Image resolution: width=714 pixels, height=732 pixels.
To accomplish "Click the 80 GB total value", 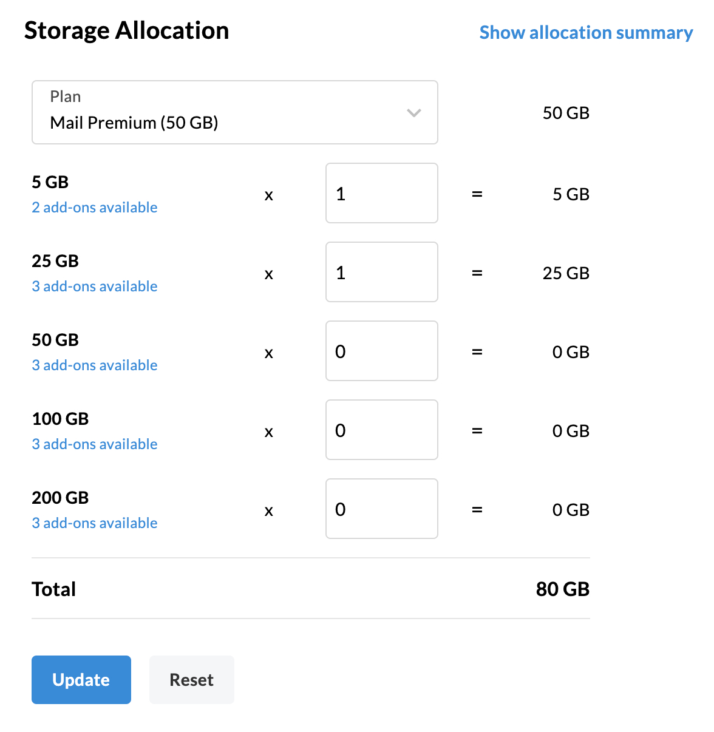I will 563,589.
